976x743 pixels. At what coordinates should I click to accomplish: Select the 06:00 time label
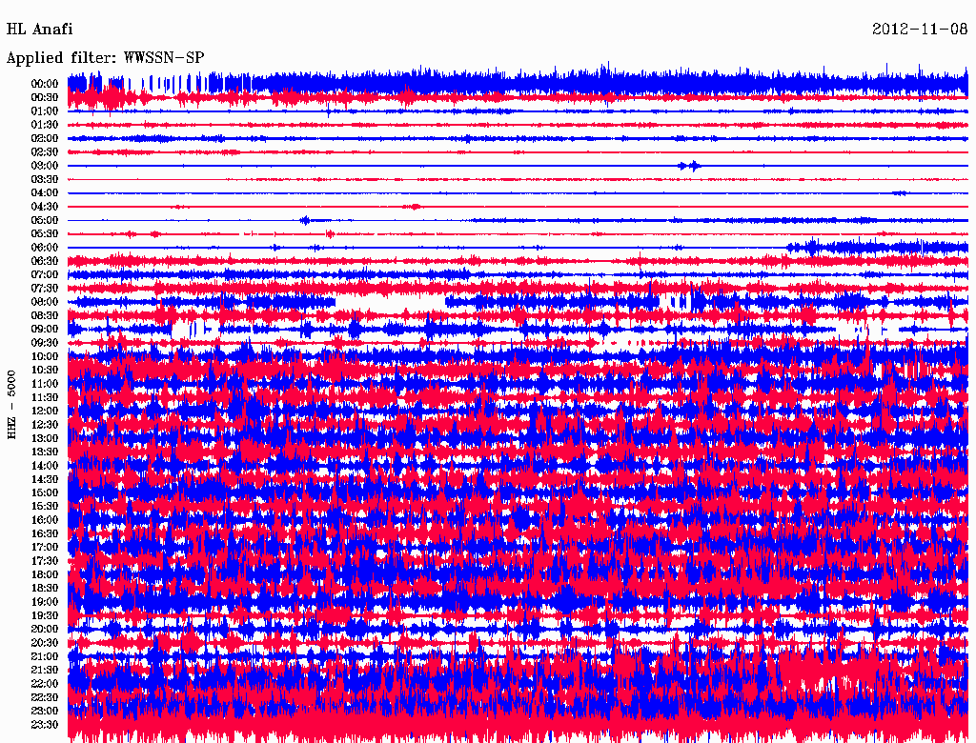click(x=44, y=248)
